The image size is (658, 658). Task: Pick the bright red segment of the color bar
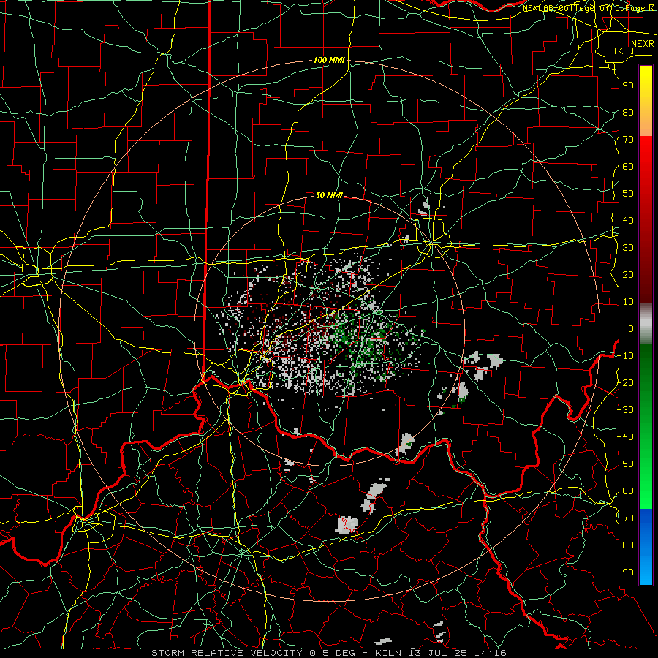[x=646, y=155]
